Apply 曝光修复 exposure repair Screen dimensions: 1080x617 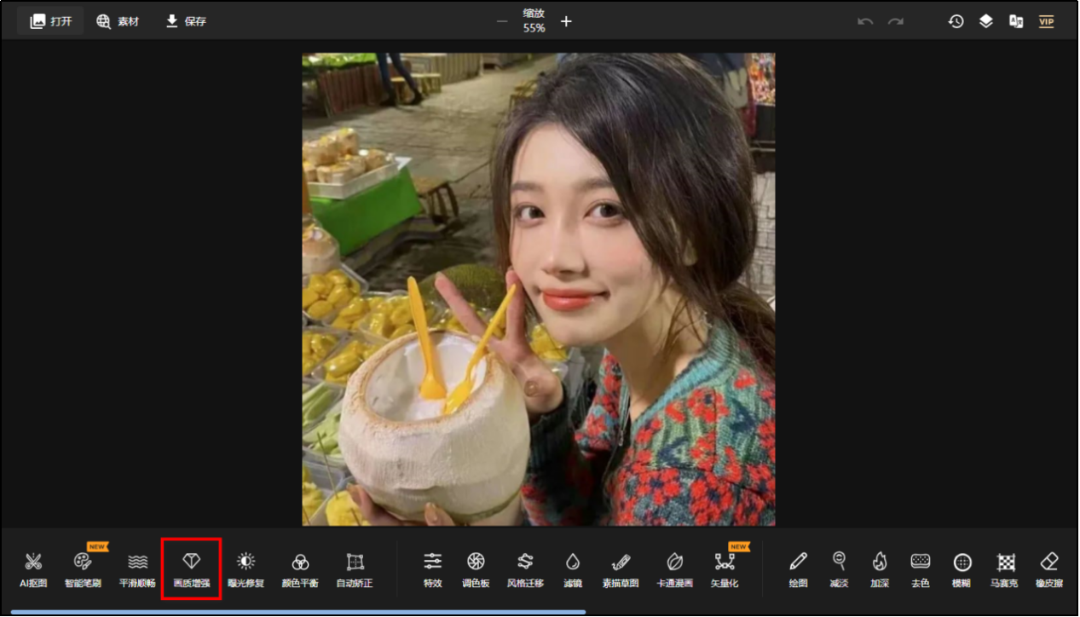(245, 568)
